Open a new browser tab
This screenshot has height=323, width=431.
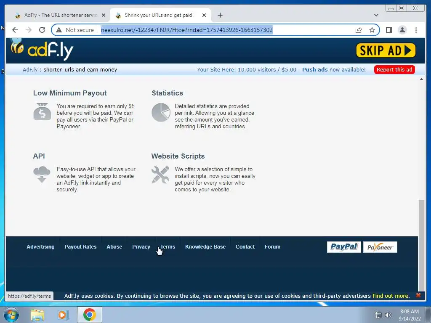[x=220, y=16]
